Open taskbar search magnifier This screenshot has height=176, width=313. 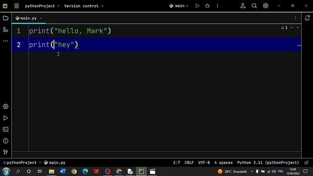pos(18,172)
